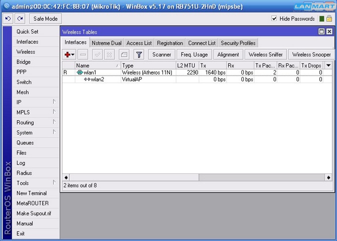Open Switch menu item
The height and width of the screenshot is (241, 337).
[36, 82]
